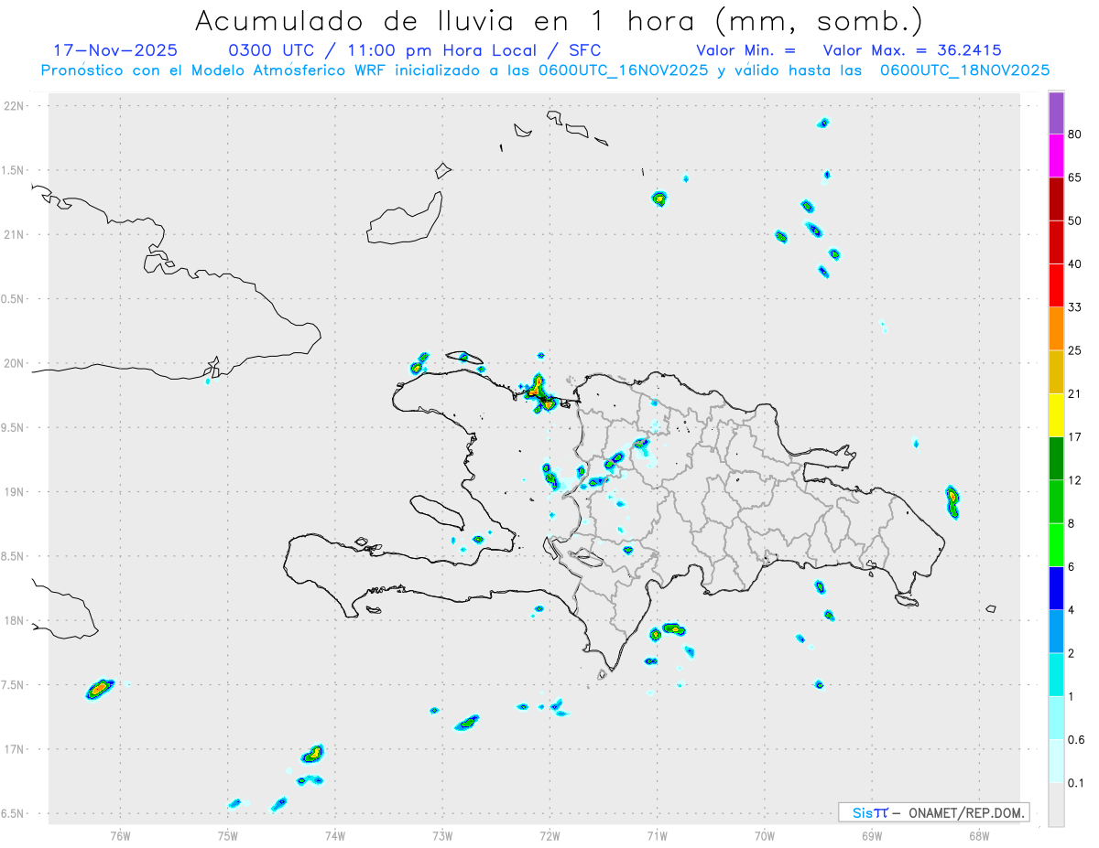Click the '71W' longitude label
The image size is (1099, 848).
pyautogui.click(x=657, y=835)
